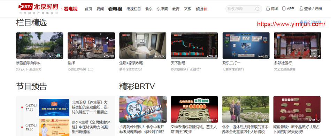Open the 频道 red dots grid icon
This screenshot has width=331, height=136.
click(x=205, y=9)
